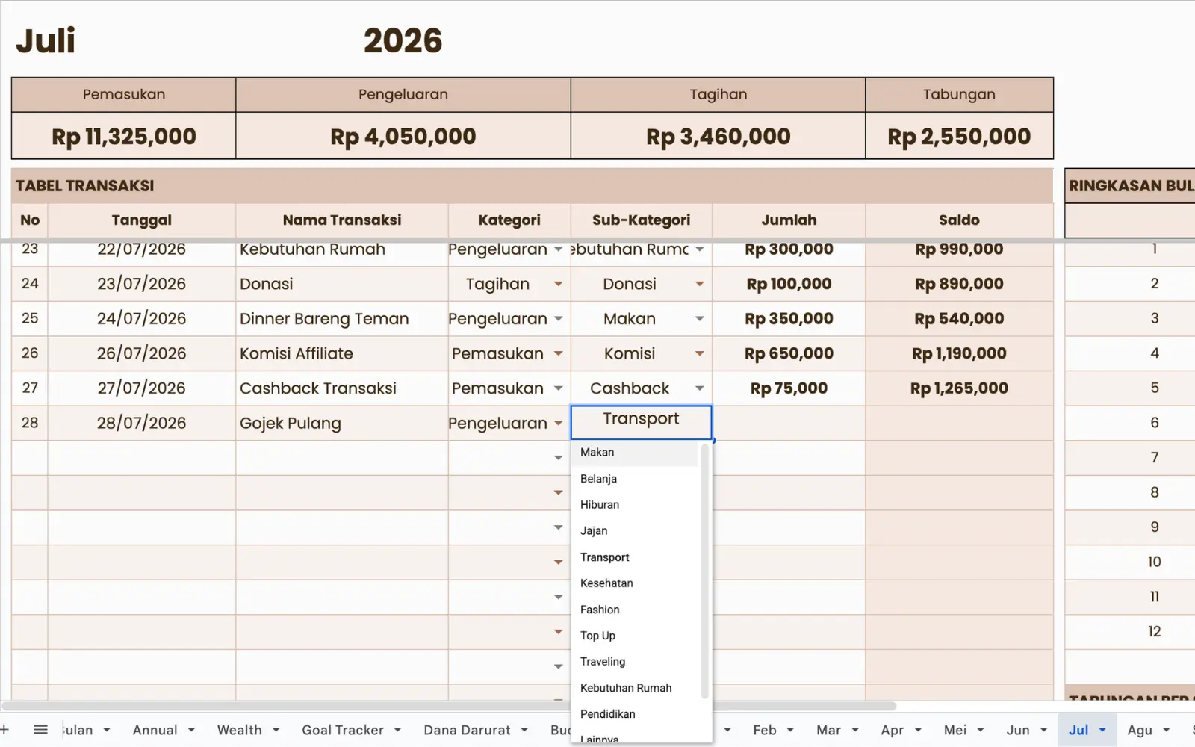The width and height of the screenshot is (1195, 747).
Task: Select the date cell 28/07/2026
Action: click(142, 424)
